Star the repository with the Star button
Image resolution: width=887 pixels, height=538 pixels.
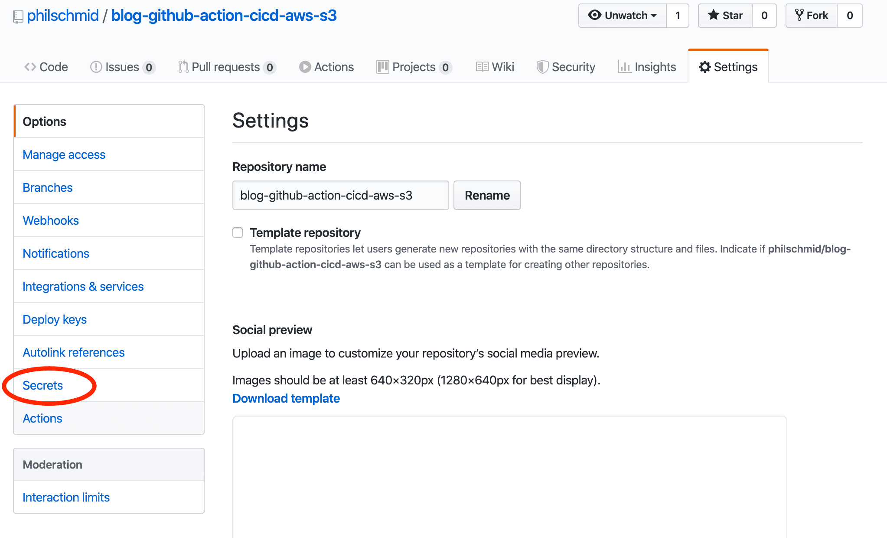click(x=725, y=16)
